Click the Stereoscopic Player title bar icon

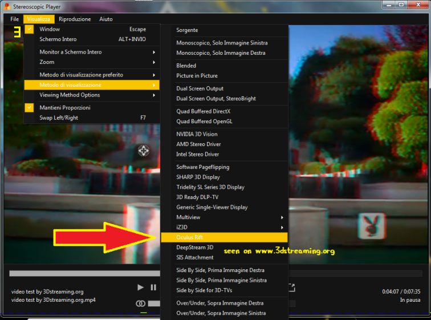pyautogui.click(x=7, y=6)
